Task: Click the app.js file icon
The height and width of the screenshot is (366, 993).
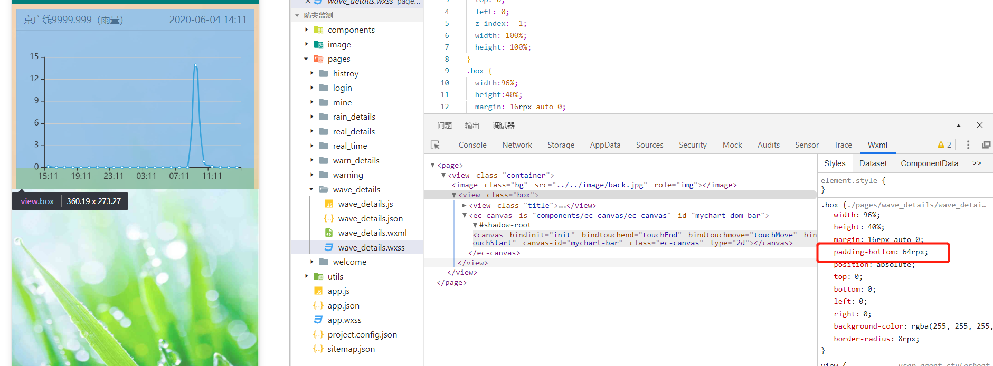Action: pyautogui.click(x=318, y=291)
